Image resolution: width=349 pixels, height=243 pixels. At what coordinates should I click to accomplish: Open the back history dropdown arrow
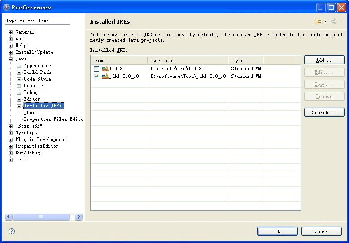coord(325,21)
